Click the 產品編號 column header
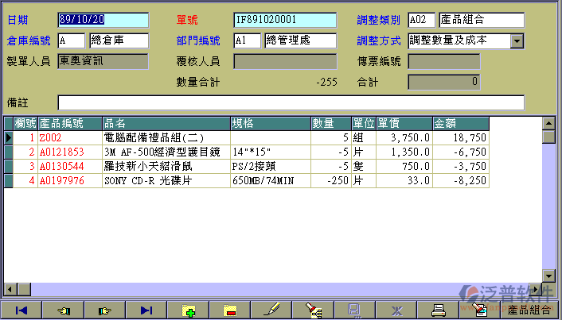 tap(70, 124)
